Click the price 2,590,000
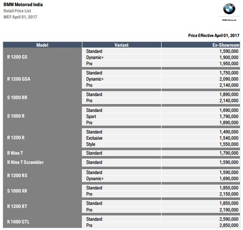The height and width of the screenshot is (230, 243). tap(229, 219)
